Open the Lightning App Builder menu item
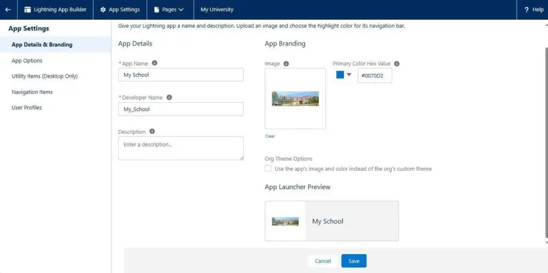Screen dimensions: 548x273 (55, 10)
